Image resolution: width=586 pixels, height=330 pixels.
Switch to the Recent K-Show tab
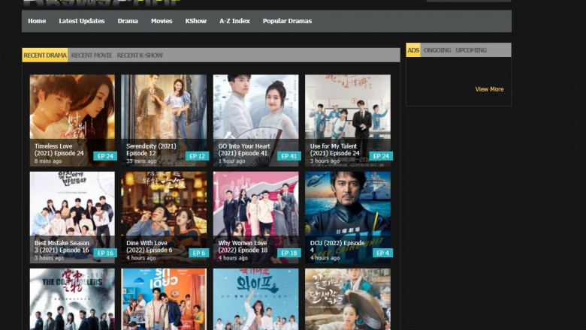click(140, 55)
